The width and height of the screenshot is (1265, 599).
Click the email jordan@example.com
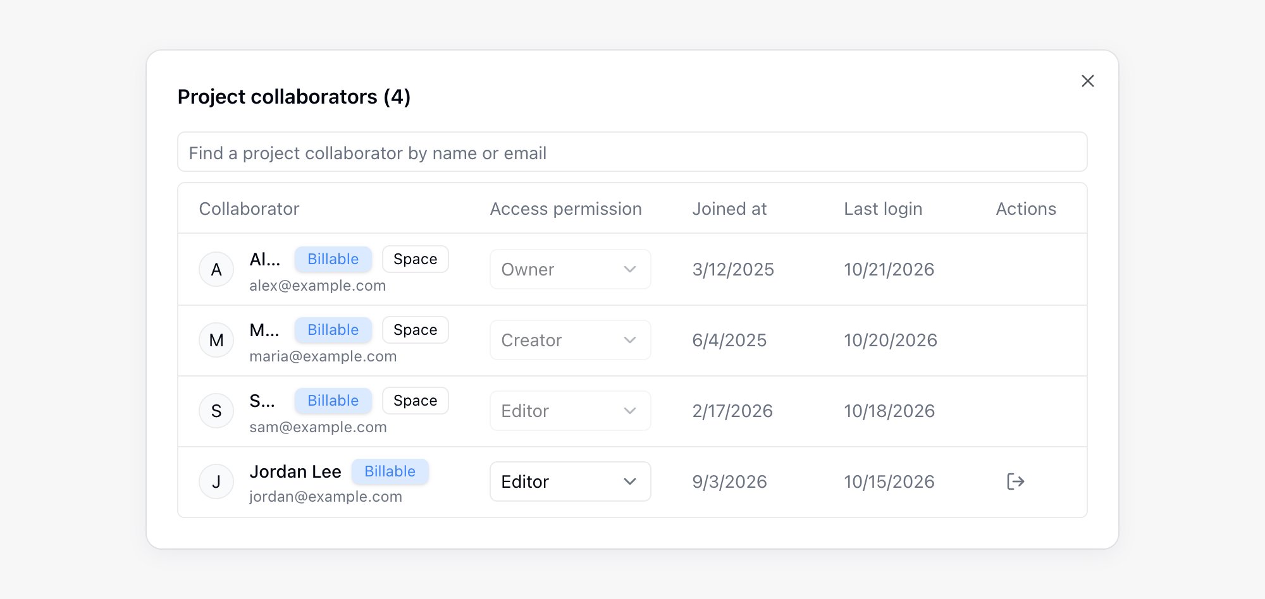(326, 497)
